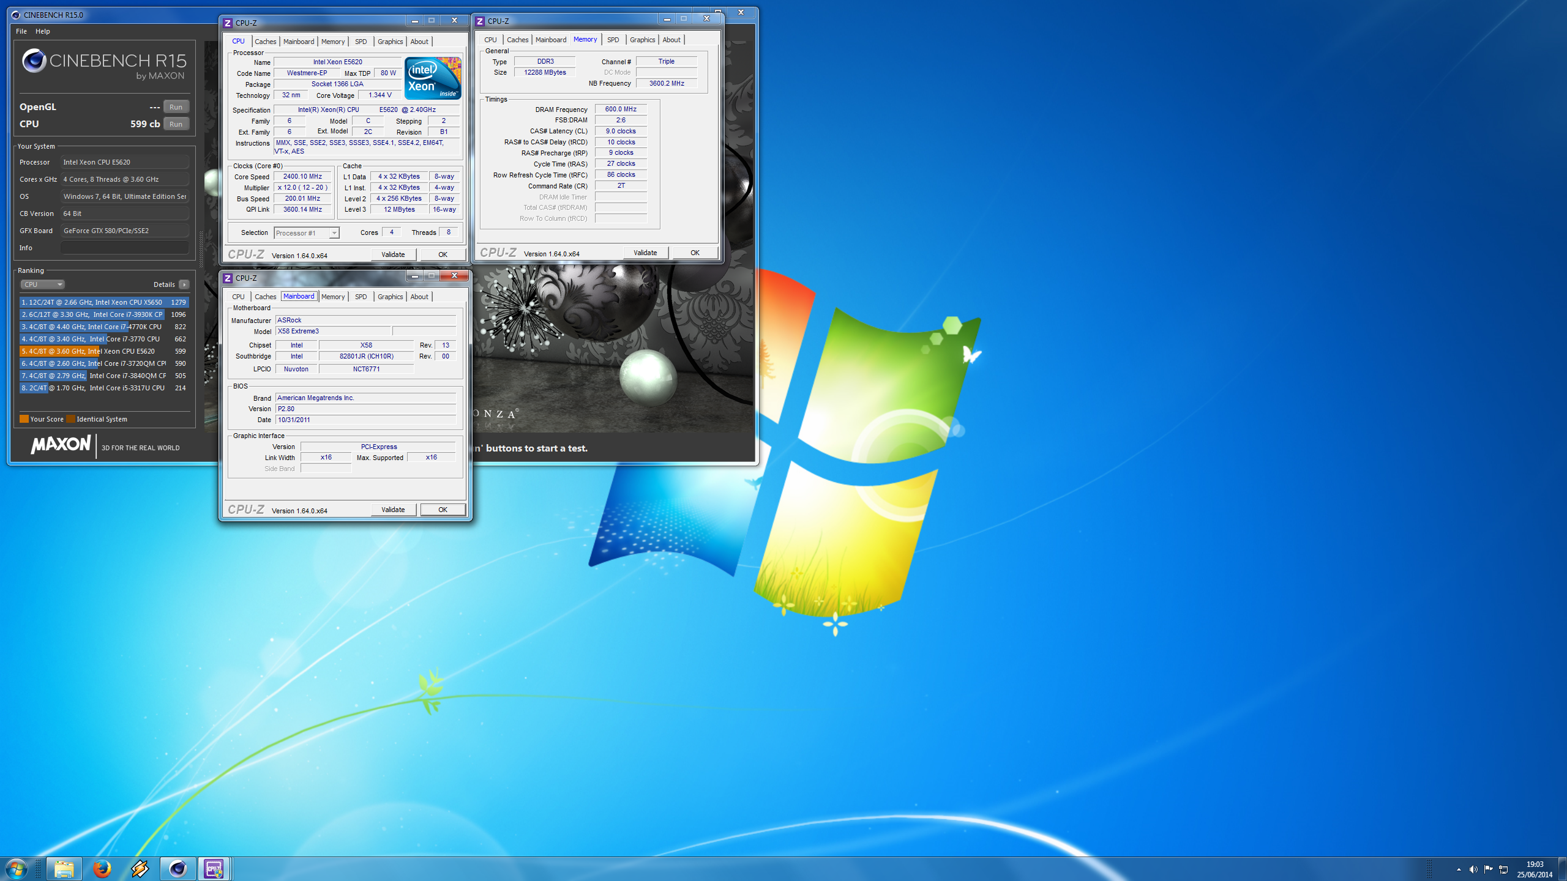This screenshot has height=881, width=1567.
Task: Open Caches tab in top-left CPU-Z
Action: (265, 42)
